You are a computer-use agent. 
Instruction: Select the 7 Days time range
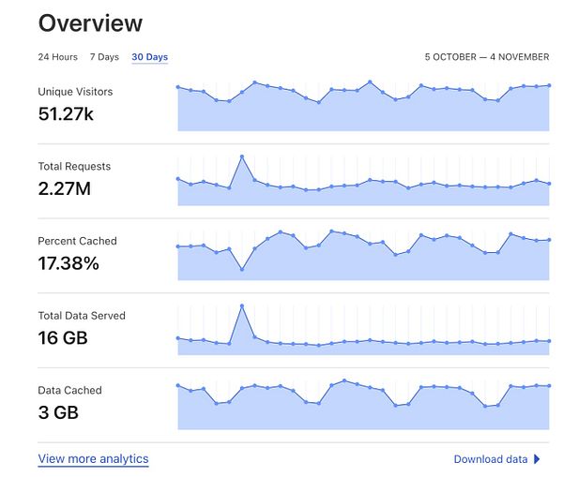click(x=104, y=57)
